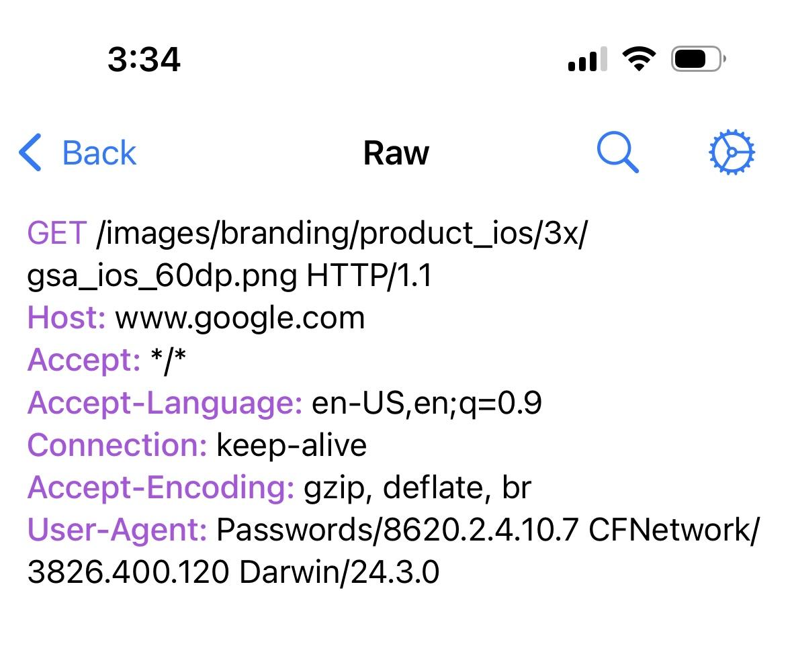Viewport: 792px width, 650px height.
Task: Tap the cellular signal bars icon
Action: coord(587,59)
